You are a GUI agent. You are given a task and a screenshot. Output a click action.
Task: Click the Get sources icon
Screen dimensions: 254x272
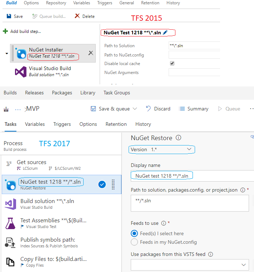(x=9, y=164)
